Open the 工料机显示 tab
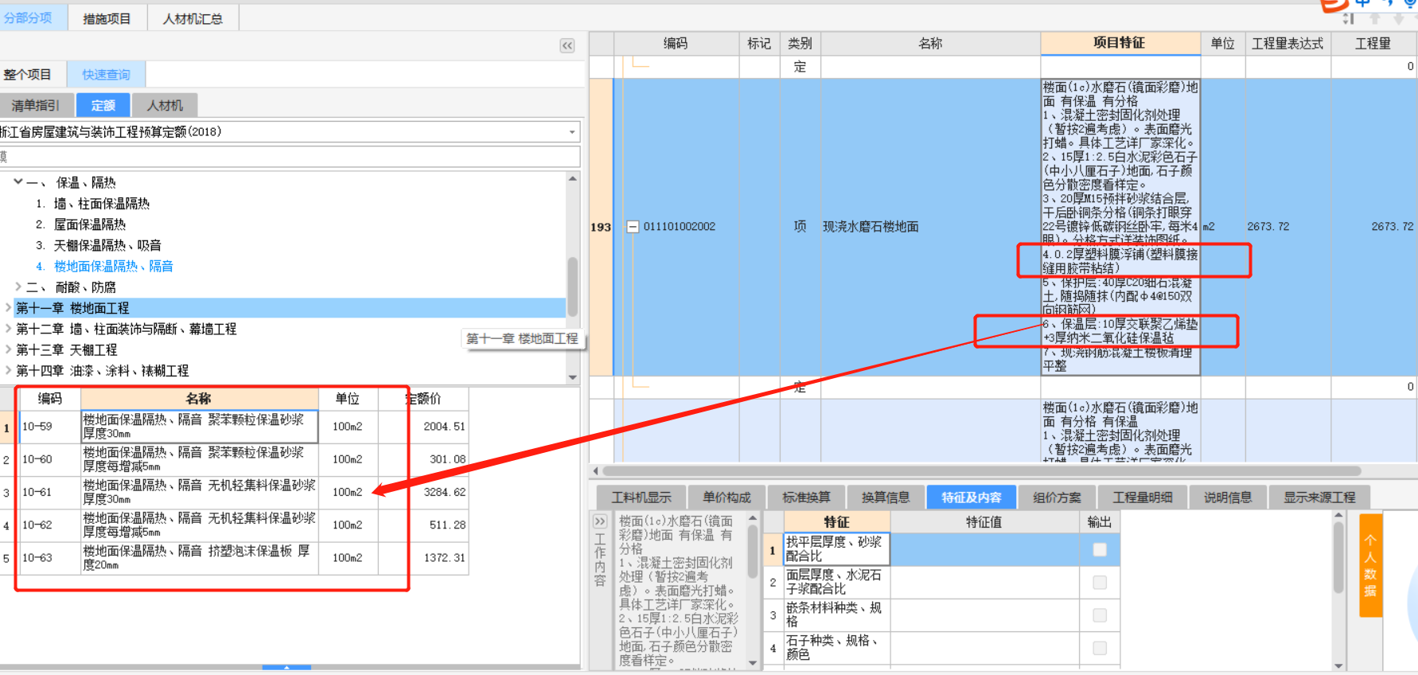This screenshot has width=1418, height=675. 641,497
